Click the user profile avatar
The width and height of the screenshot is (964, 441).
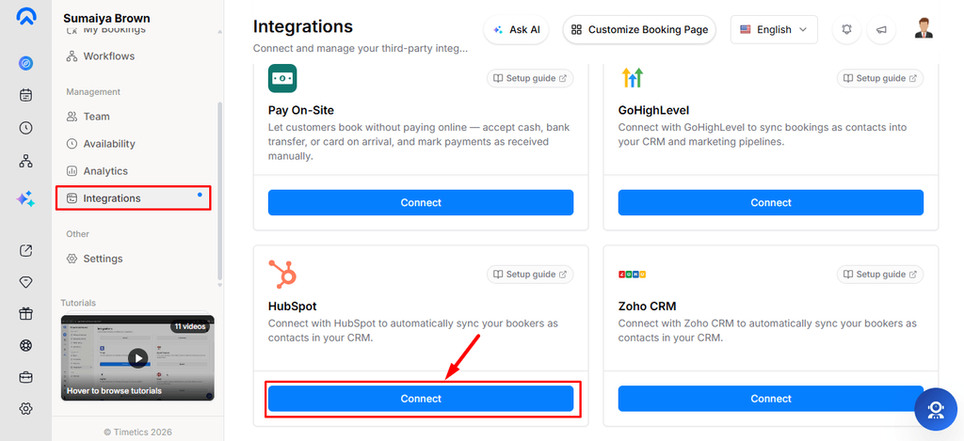923,29
